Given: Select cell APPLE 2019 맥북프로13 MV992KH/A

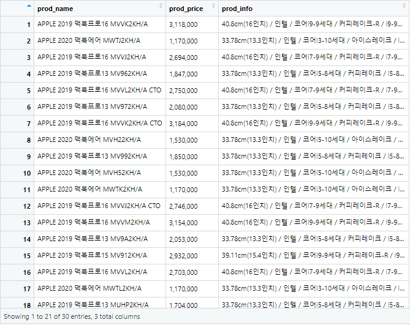Looking at the screenshot, I should tap(100, 157).
